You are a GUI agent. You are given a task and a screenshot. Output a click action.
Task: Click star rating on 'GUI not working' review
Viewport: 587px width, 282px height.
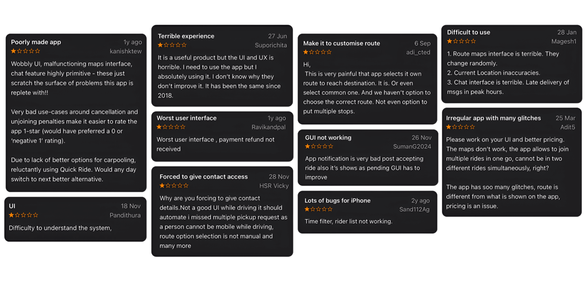tap(319, 146)
